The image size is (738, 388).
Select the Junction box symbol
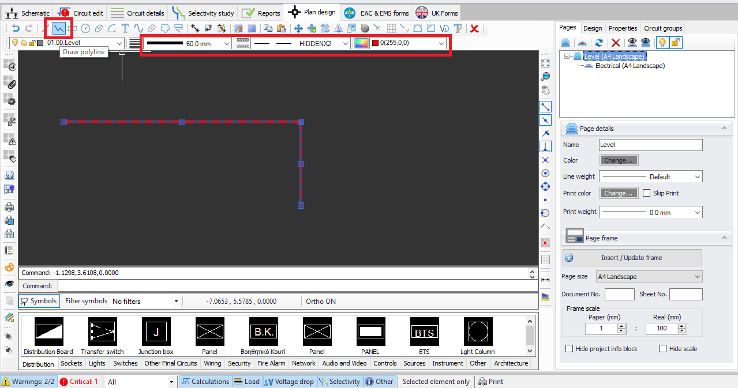[156, 336]
